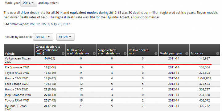Select Ford Escape 4WD vehicle name

point(17,84)
